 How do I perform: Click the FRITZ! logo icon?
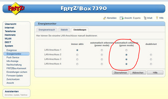click(x=16, y=8)
